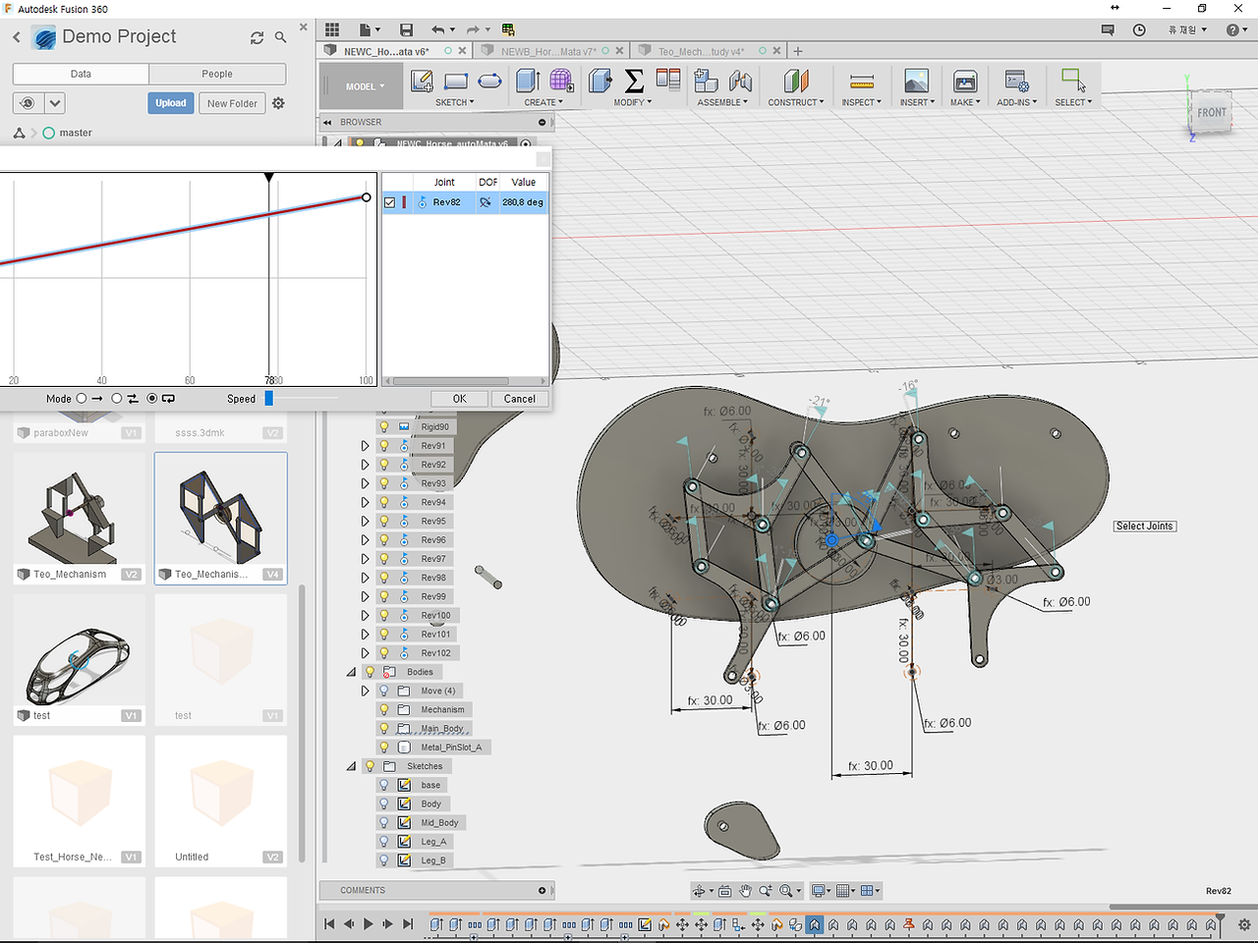Viewport: 1258px width, 943px height.
Task: Click the Speed slider handle
Action: [269, 399]
